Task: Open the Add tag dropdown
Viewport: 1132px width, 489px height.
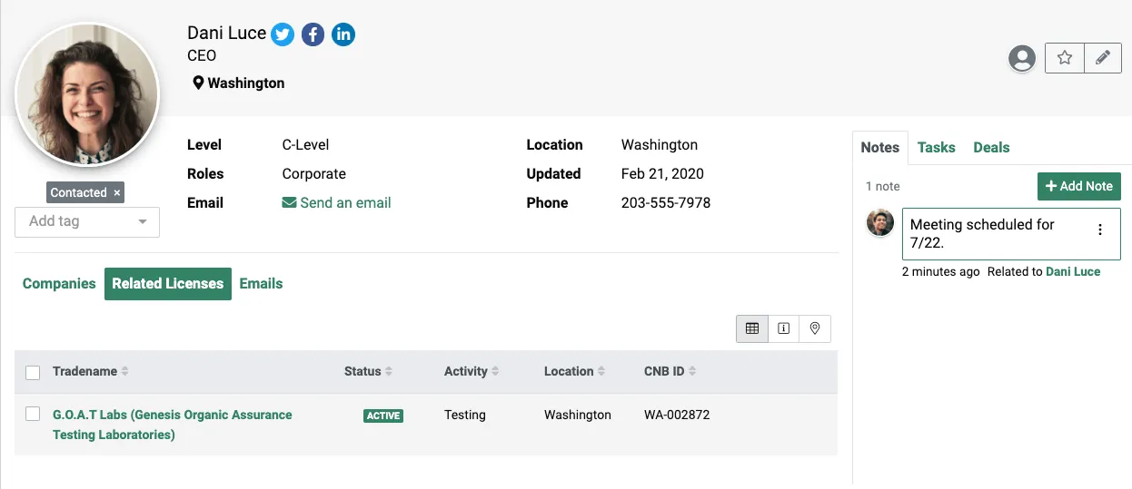Action: [x=87, y=221]
